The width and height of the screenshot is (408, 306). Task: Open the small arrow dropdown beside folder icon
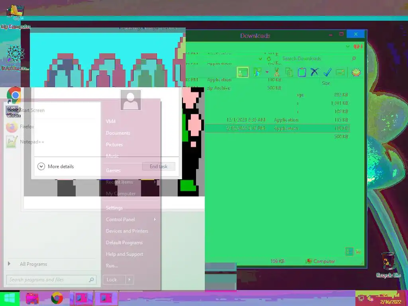click(267, 72)
